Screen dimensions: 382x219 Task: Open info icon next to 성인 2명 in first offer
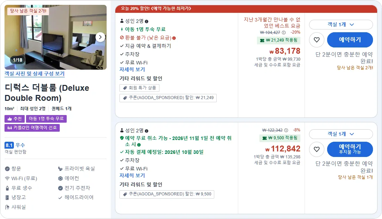(x=147, y=21)
